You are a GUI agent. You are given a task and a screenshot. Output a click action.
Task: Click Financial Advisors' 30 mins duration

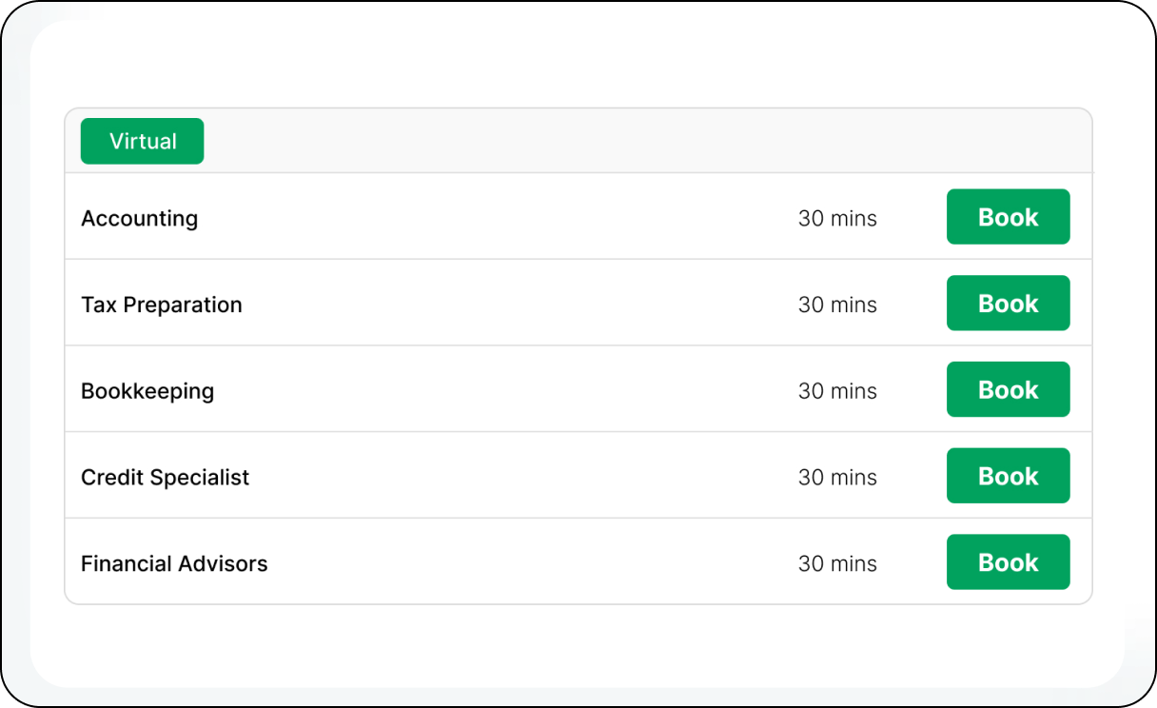tap(837, 563)
